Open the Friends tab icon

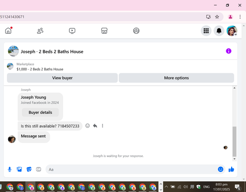point(40,31)
